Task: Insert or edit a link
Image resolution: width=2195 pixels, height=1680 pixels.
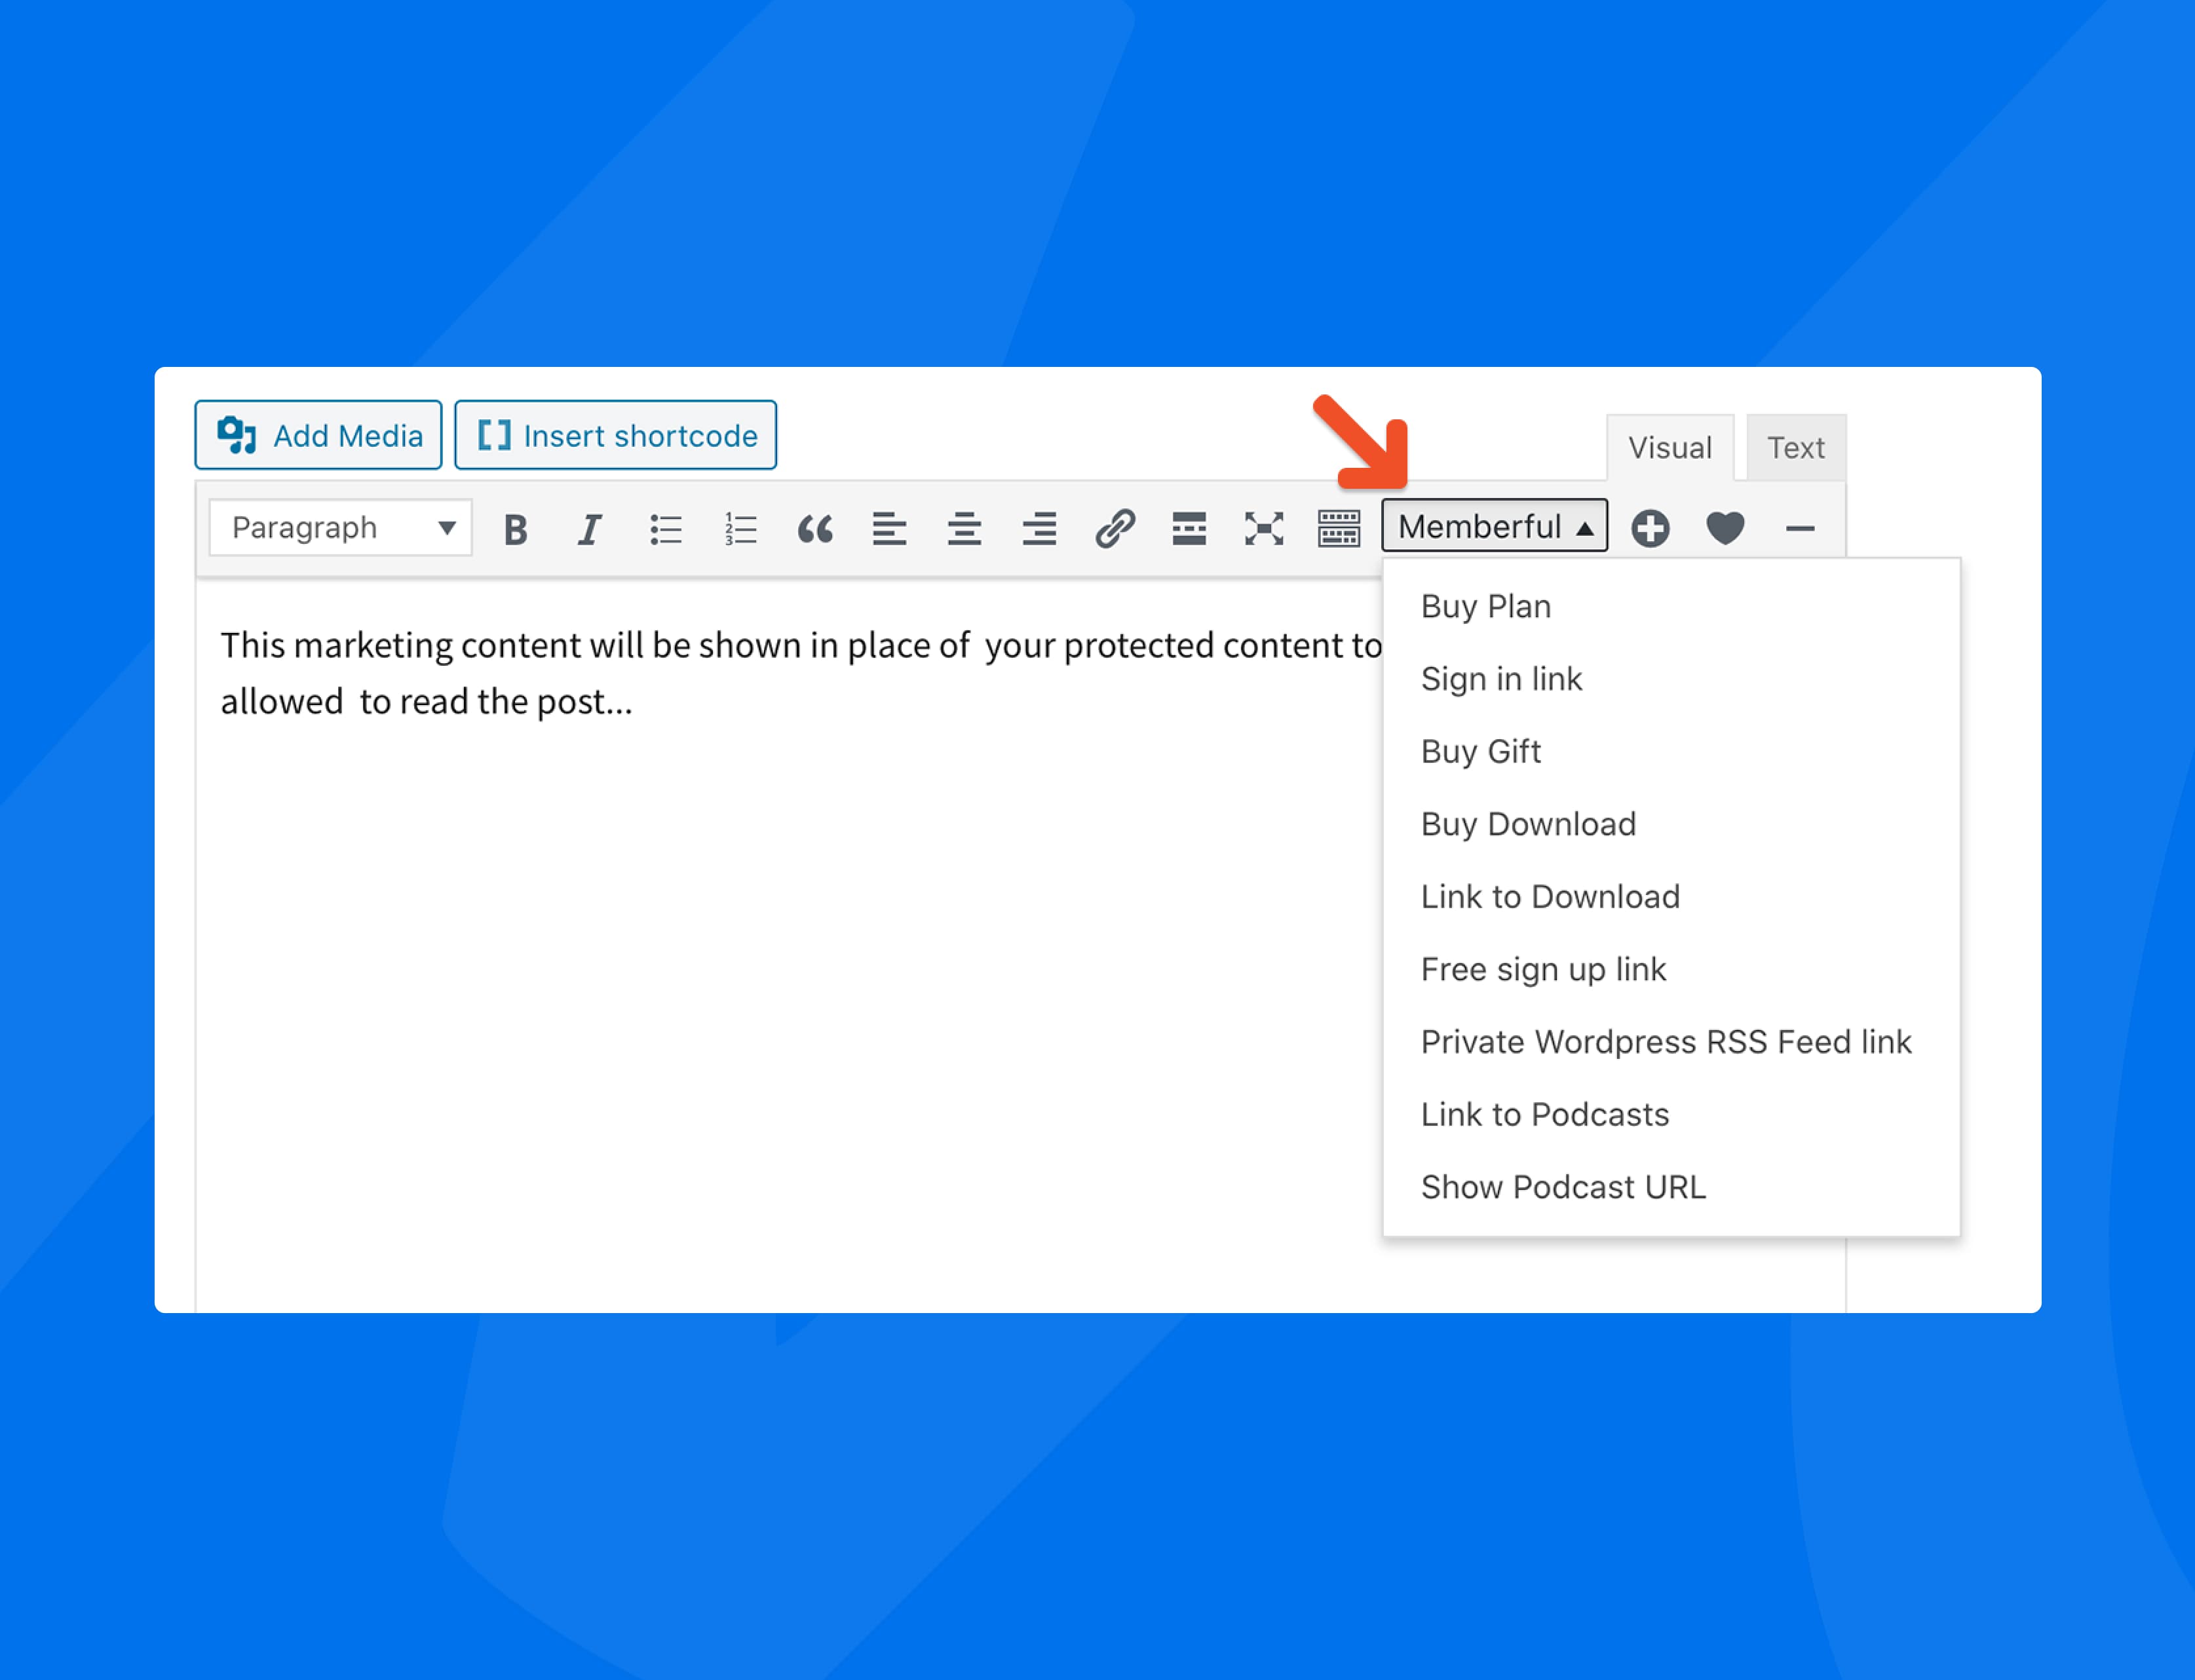Action: pyautogui.click(x=1114, y=529)
